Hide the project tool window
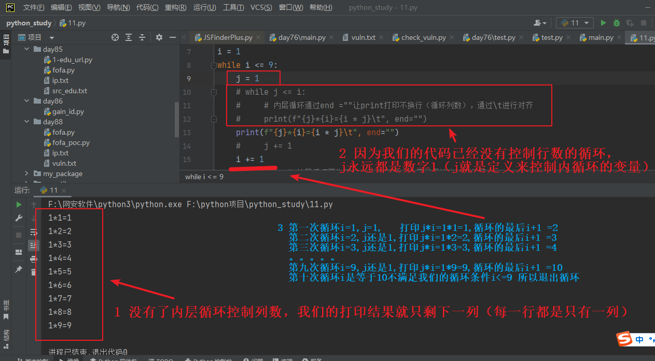The height and width of the screenshot is (361, 655). click(x=172, y=37)
